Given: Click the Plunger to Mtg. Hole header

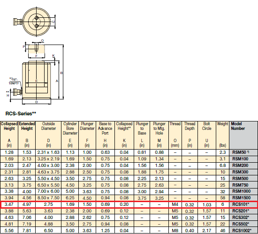Looking at the screenshot, I should click(159, 135).
